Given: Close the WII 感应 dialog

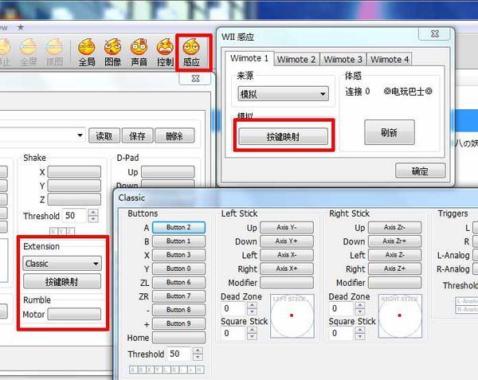Looking at the screenshot, I should click(x=435, y=33).
